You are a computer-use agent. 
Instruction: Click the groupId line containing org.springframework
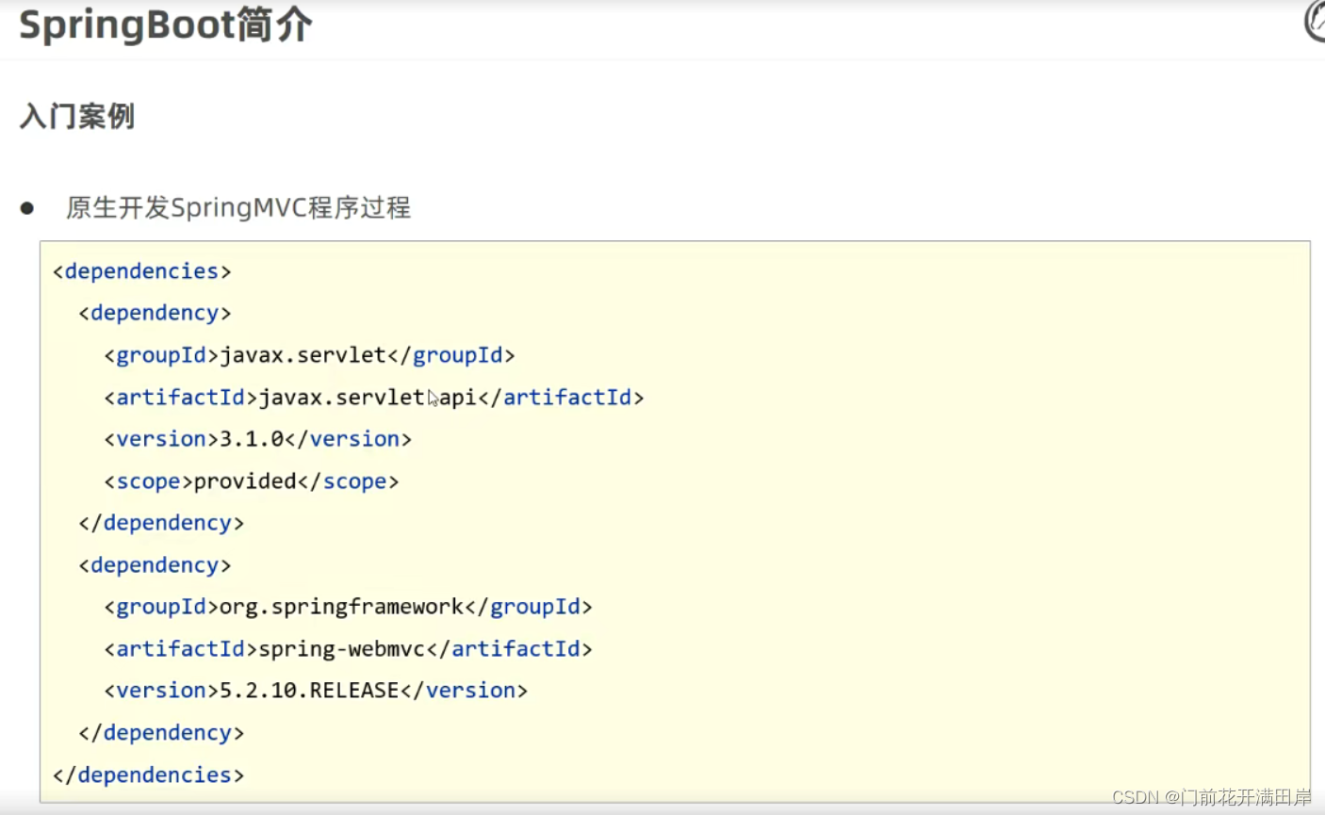[x=348, y=607]
